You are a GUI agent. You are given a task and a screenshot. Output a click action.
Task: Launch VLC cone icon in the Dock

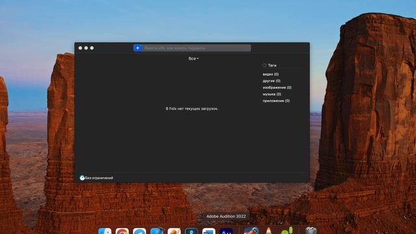point(268,230)
